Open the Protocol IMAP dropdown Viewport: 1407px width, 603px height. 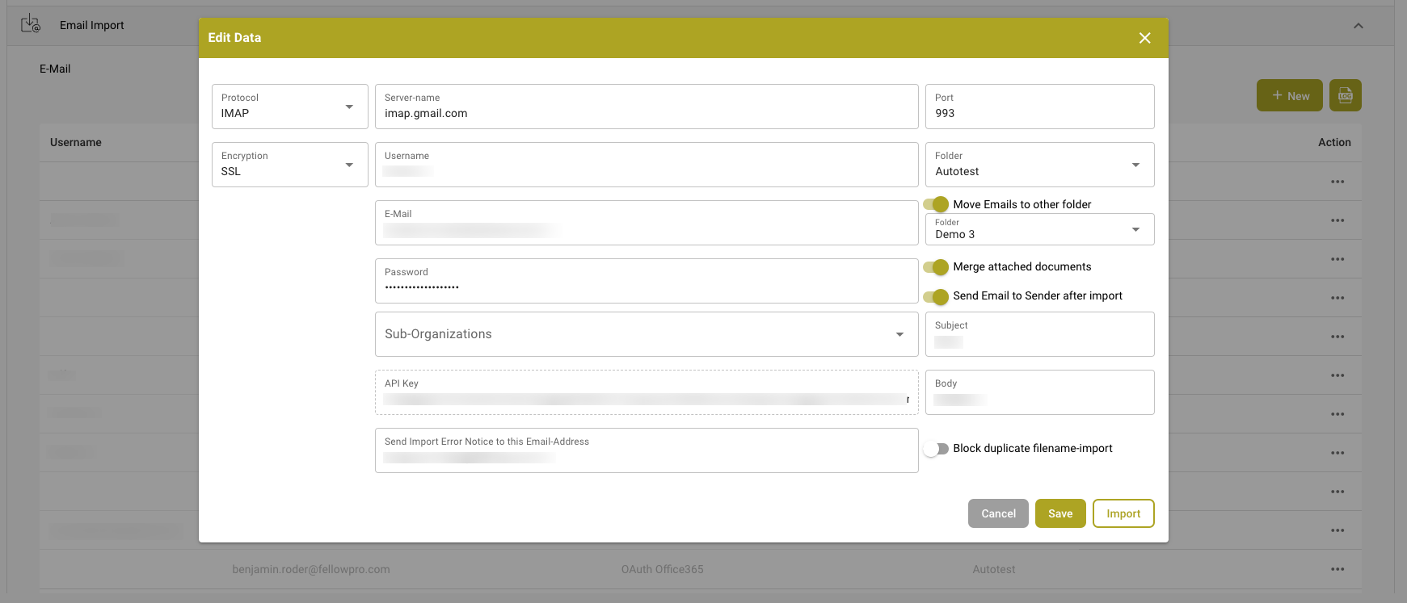click(289, 107)
